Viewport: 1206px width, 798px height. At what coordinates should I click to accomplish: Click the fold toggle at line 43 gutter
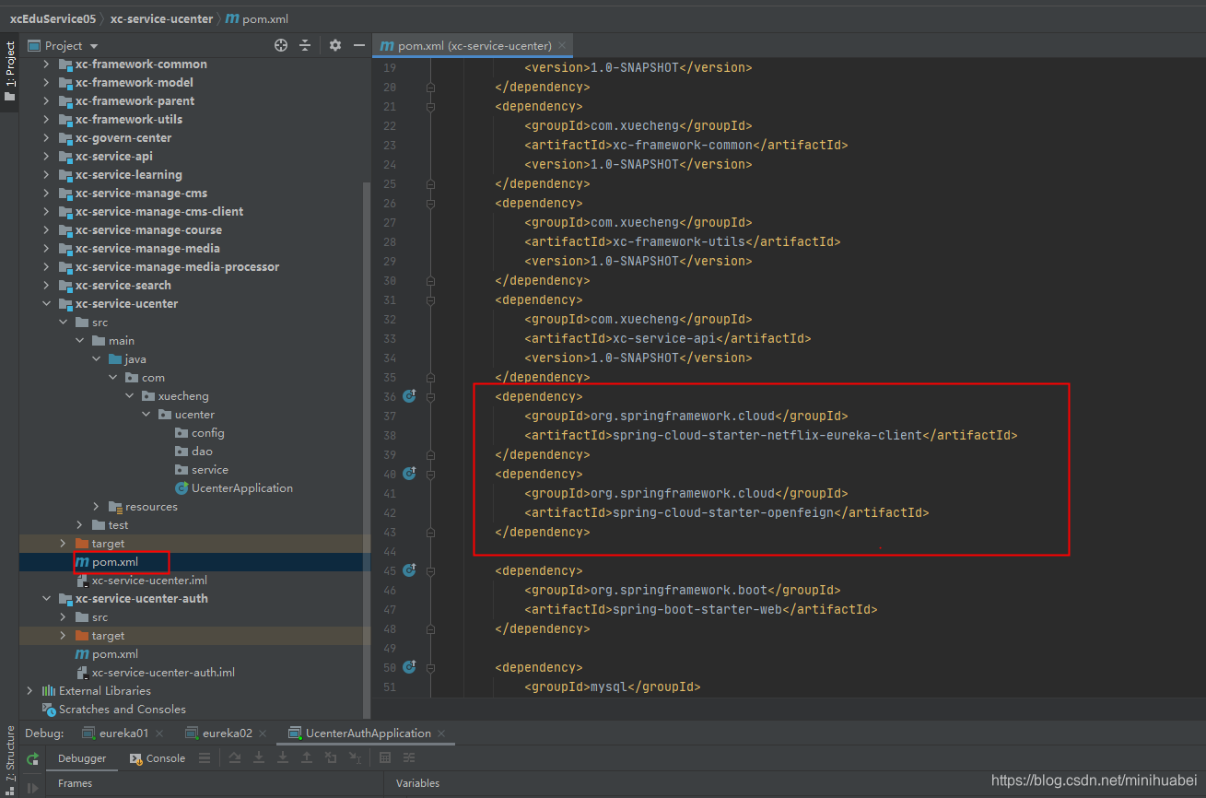(430, 532)
